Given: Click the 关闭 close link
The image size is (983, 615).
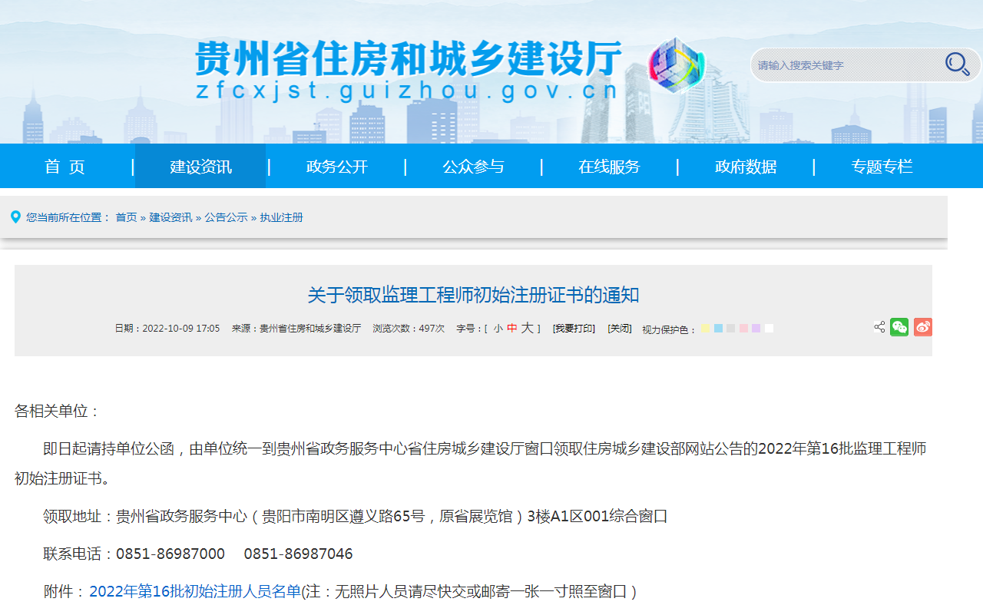Looking at the screenshot, I should pyautogui.click(x=619, y=329).
